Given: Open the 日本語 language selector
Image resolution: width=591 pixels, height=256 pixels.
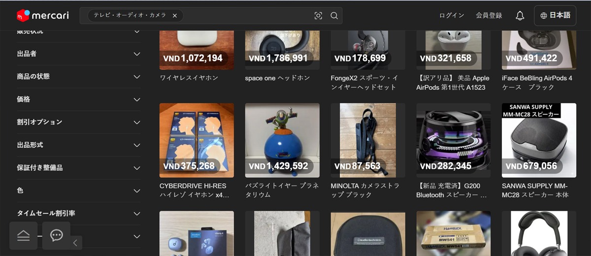Looking at the screenshot, I should coord(555,15).
